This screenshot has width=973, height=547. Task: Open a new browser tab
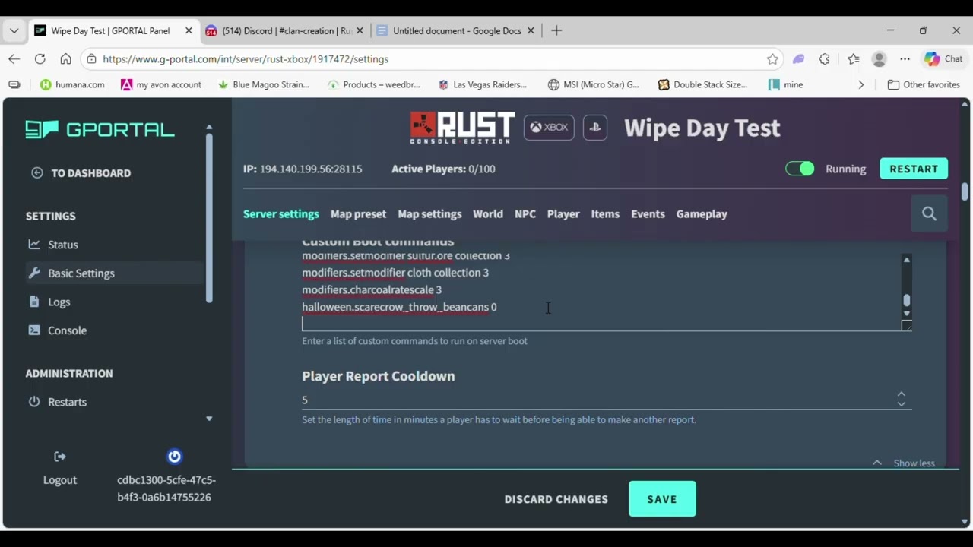point(556,31)
